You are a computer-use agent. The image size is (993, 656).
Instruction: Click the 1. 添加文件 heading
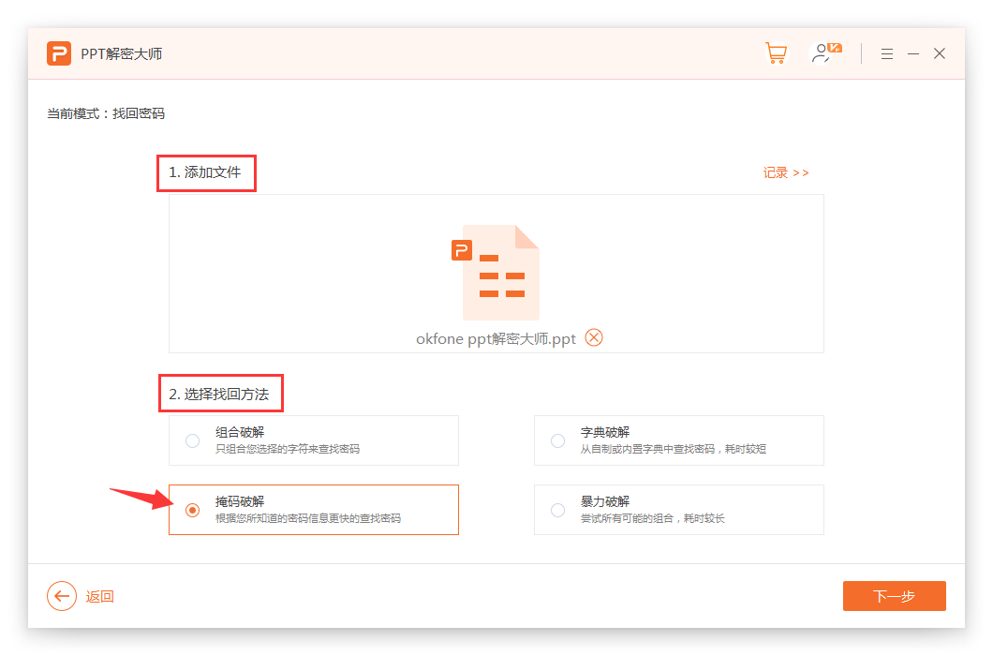click(x=204, y=172)
